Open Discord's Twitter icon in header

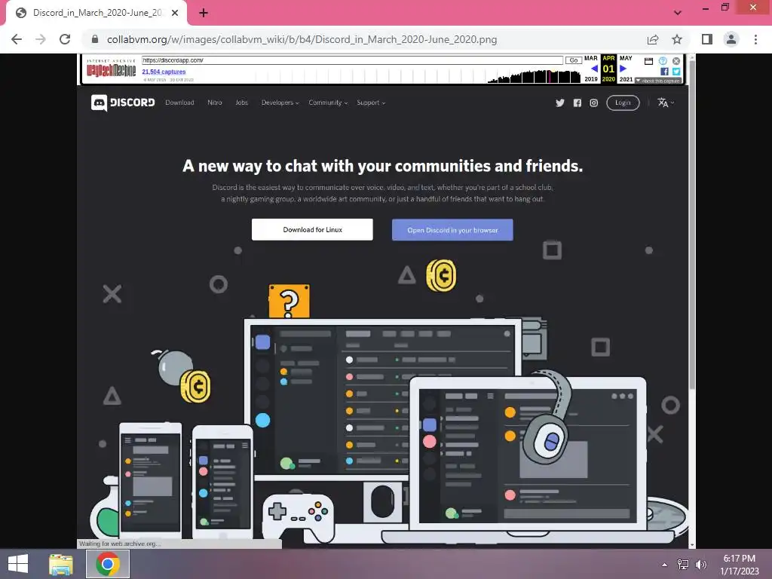[x=560, y=103]
